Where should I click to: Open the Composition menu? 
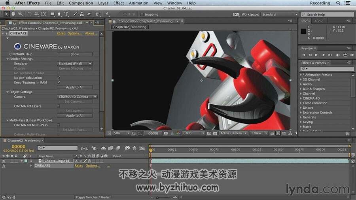click(x=81, y=3)
